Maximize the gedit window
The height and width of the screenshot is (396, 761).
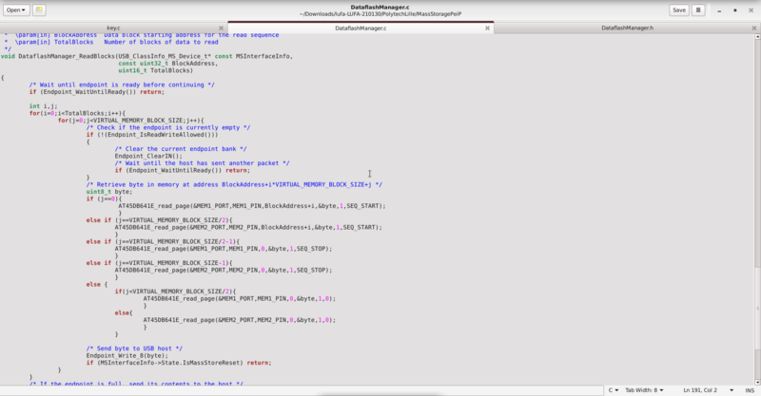coord(734,9)
